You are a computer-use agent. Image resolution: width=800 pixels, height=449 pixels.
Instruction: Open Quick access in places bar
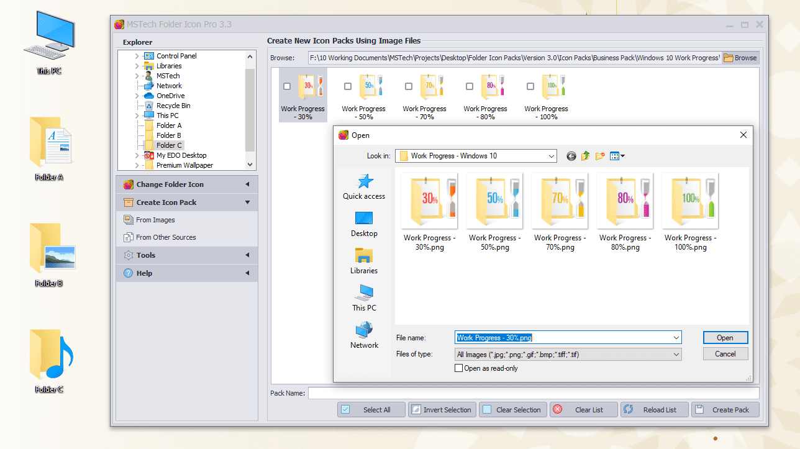point(364,186)
